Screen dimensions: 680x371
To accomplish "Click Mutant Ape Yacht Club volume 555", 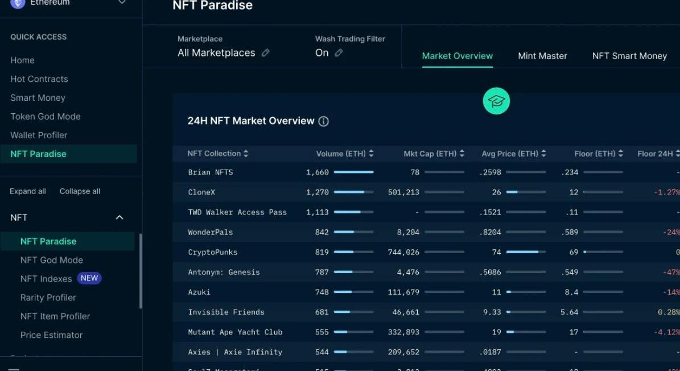I will pos(322,332).
